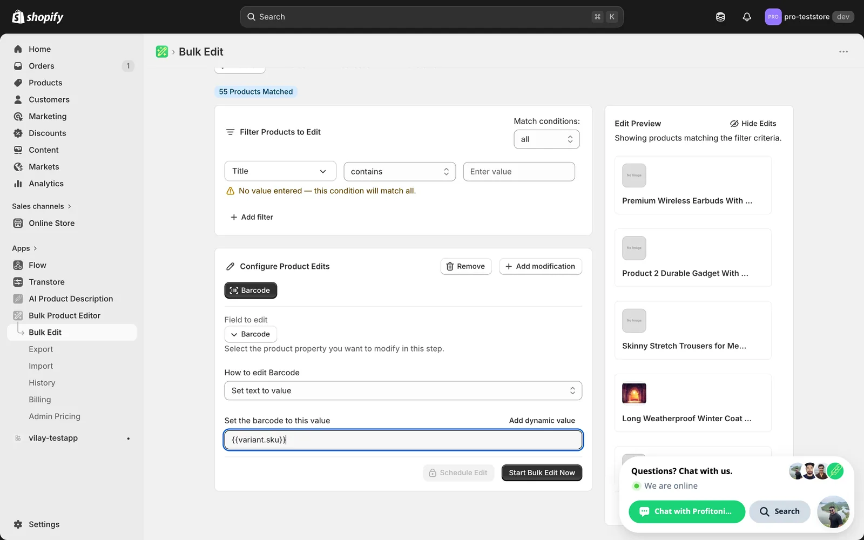Image resolution: width=864 pixels, height=540 pixels.
Task: Remove the Barcode modification
Action: point(466,266)
